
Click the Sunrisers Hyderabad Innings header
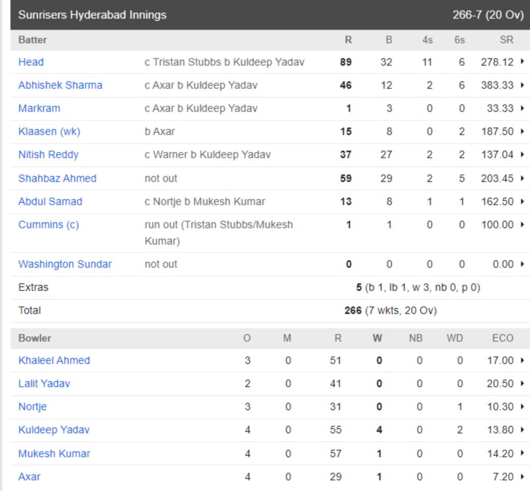coord(92,15)
